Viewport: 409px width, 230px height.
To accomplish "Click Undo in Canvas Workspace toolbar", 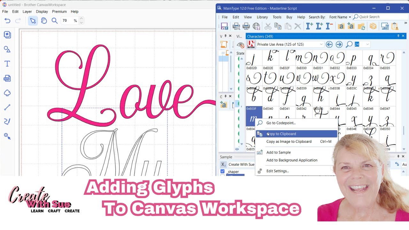I will 7,21.
